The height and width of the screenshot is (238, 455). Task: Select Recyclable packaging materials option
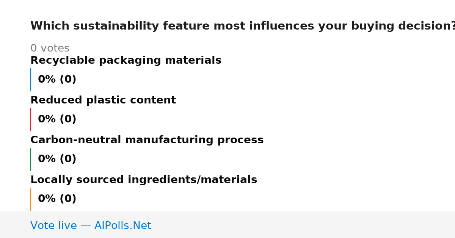(126, 61)
